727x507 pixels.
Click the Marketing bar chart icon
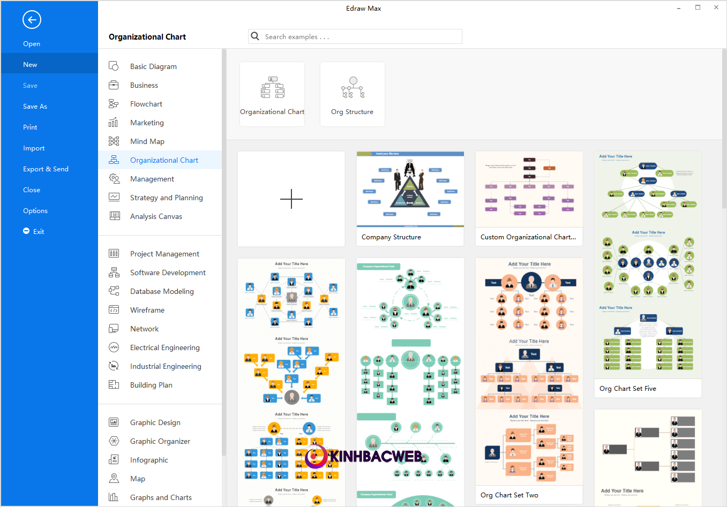click(114, 122)
